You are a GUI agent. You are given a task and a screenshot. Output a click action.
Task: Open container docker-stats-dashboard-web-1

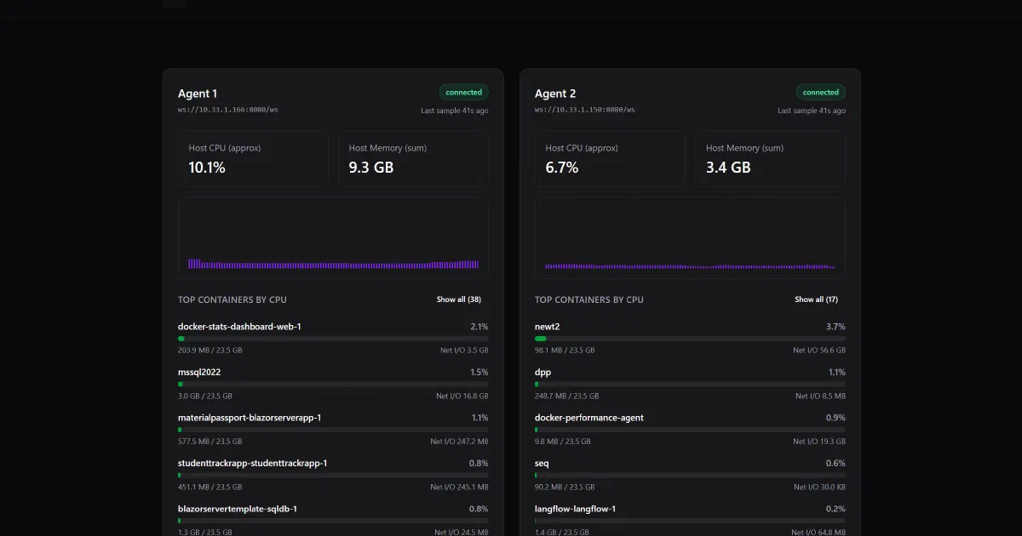click(239, 327)
